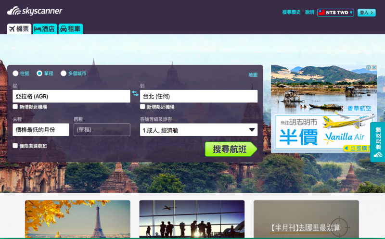Click the 台北 (任何) destination field

199,96
